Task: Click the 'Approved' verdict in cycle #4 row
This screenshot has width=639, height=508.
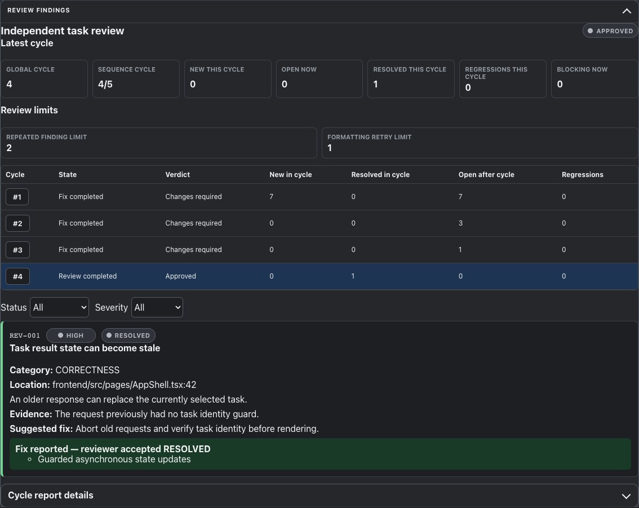Action: click(180, 276)
